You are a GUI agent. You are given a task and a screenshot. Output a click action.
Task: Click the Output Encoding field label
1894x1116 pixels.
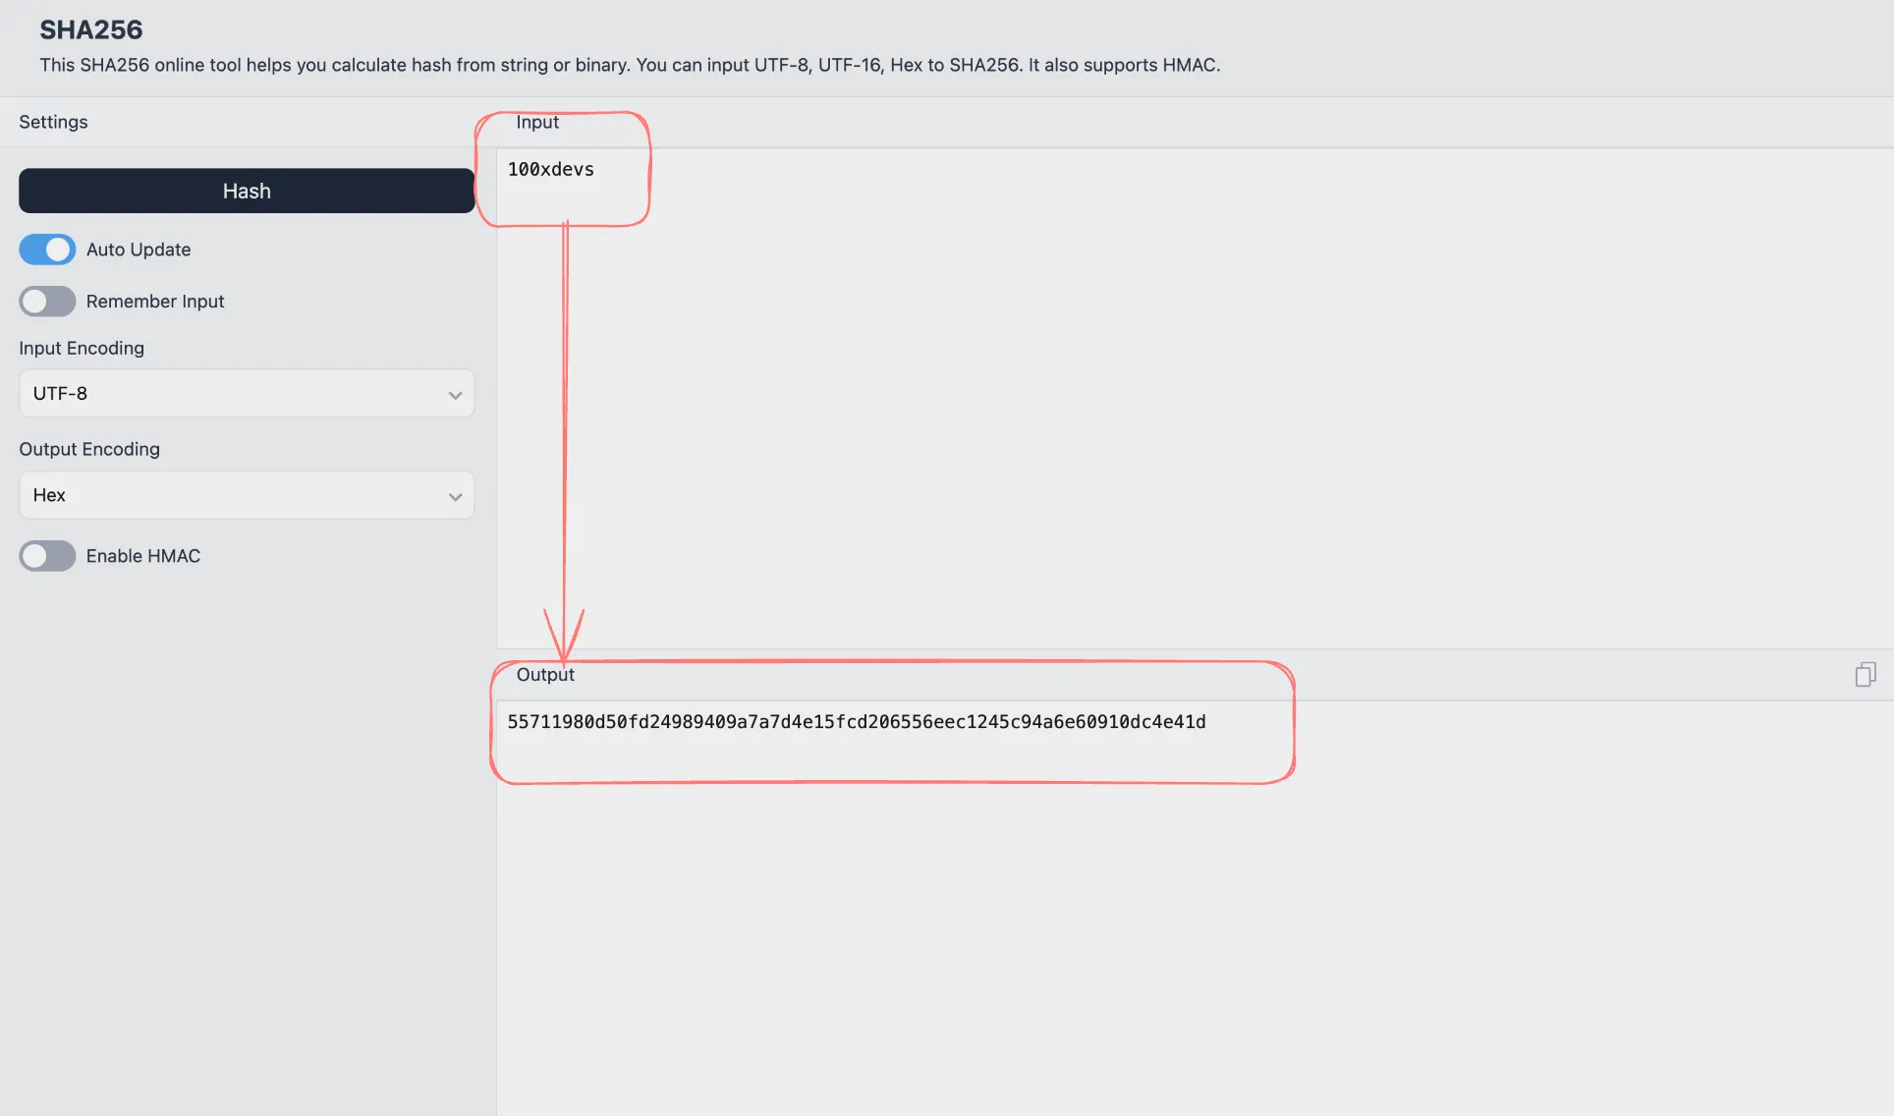[89, 449]
